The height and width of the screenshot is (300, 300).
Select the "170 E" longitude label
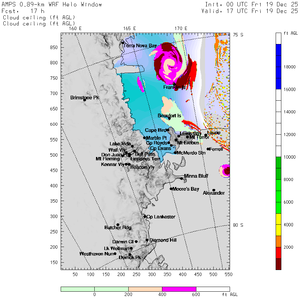(x=181, y=29)
